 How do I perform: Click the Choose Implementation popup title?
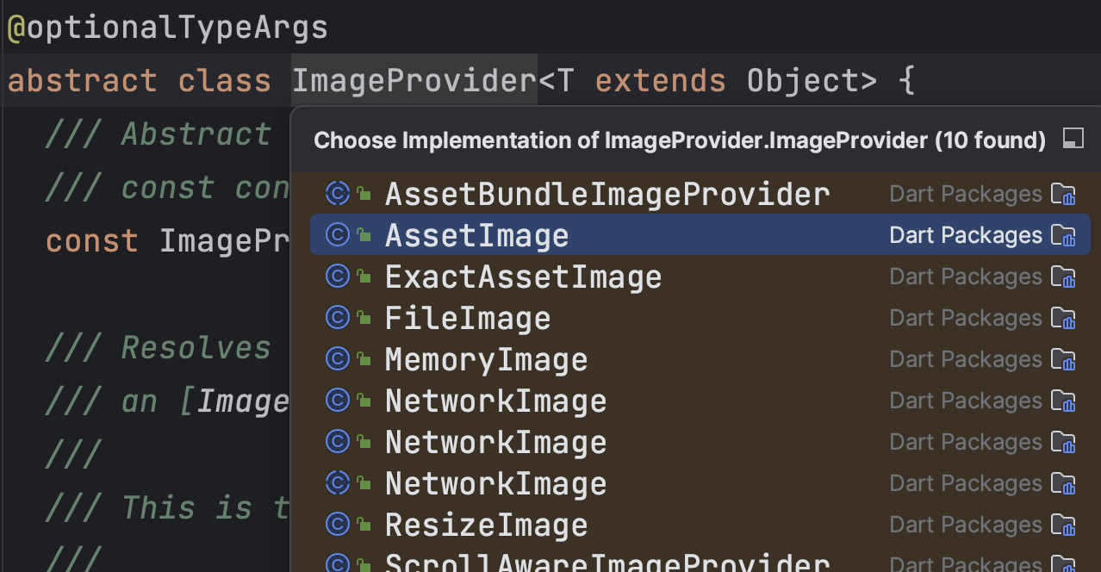click(x=680, y=140)
